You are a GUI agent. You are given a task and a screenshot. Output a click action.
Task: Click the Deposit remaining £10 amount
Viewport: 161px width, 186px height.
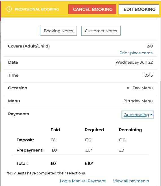(x=122, y=140)
